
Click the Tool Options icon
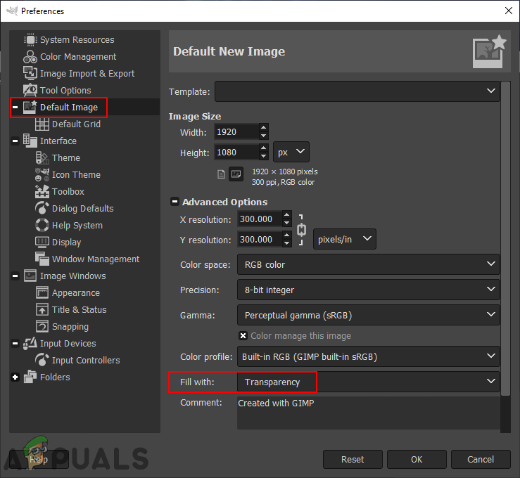(30, 90)
